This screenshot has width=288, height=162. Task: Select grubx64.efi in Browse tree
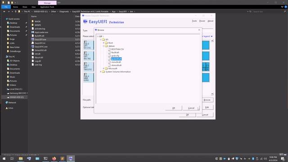click(x=116, y=59)
